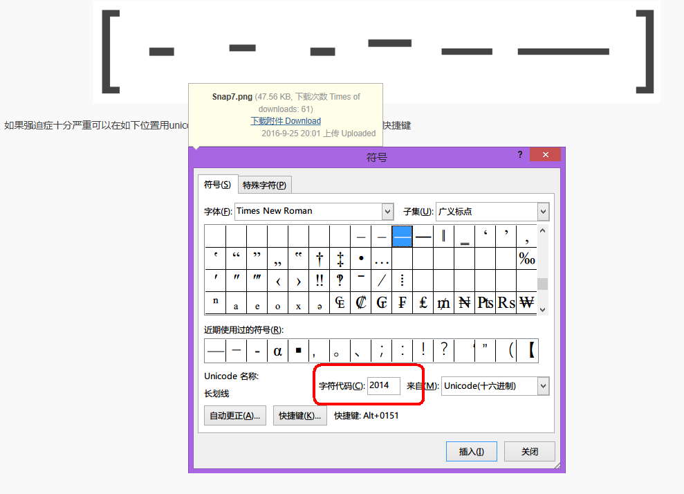Select the double exclamation ‼ symbol

coord(319,280)
